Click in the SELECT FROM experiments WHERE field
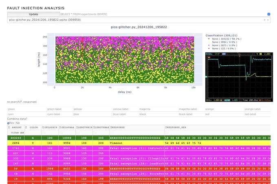 point(163,14)
